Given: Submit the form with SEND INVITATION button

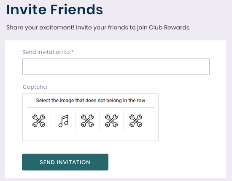Looking at the screenshot, I should coord(65,162).
